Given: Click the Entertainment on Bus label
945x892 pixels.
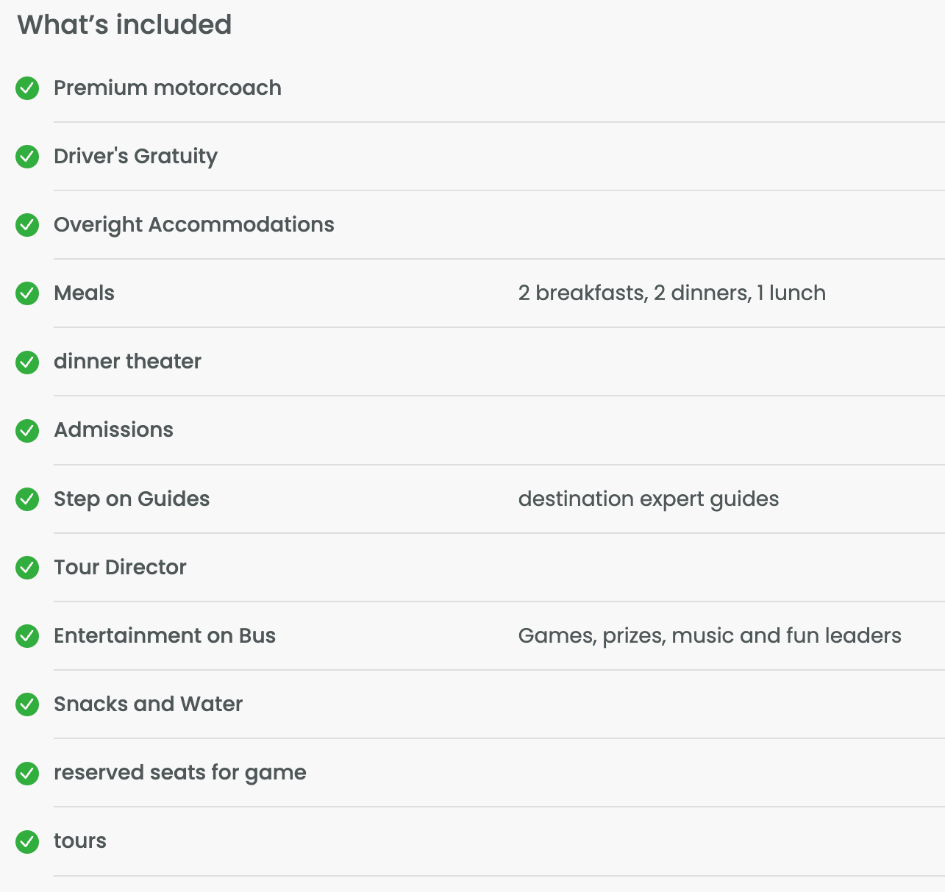Looking at the screenshot, I should coord(165,635).
